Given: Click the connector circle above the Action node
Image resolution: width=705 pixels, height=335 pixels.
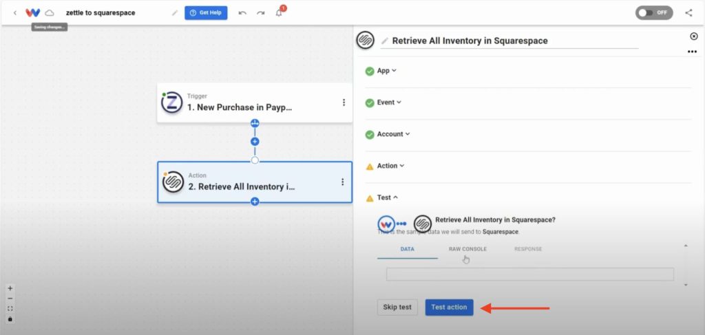Looking at the screenshot, I should tap(255, 160).
